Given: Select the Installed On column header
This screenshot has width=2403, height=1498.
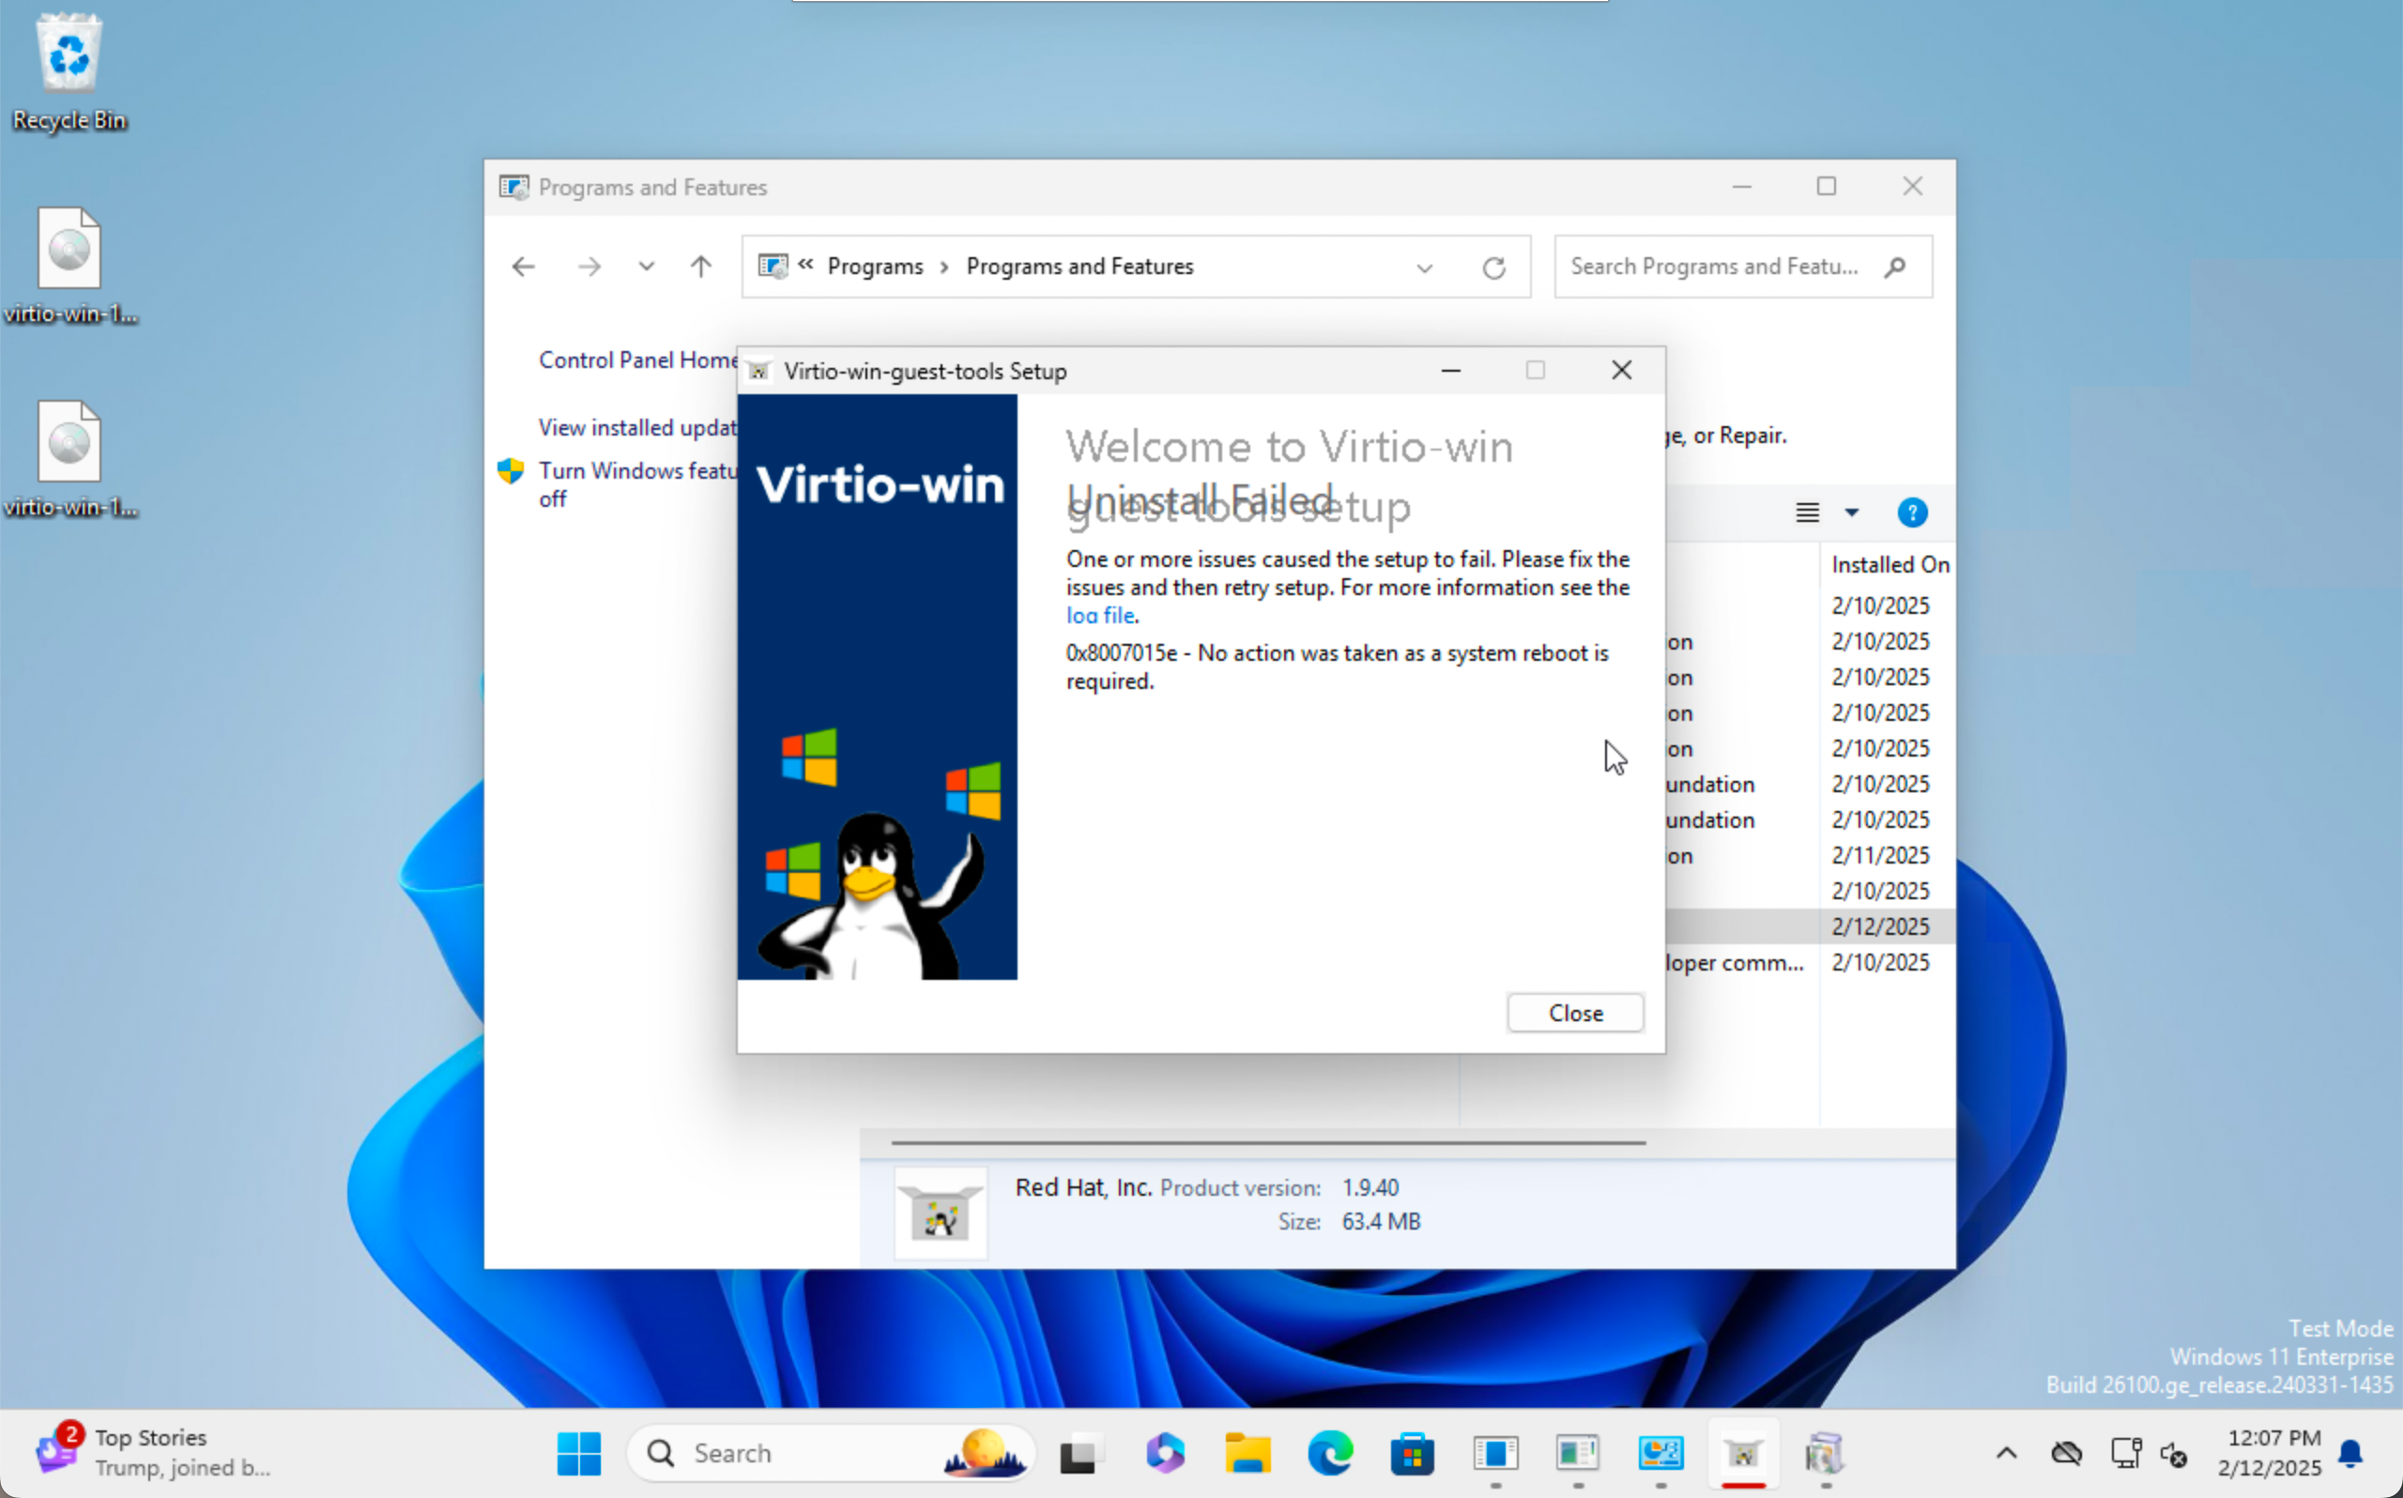Looking at the screenshot, I should [1889, 565].
